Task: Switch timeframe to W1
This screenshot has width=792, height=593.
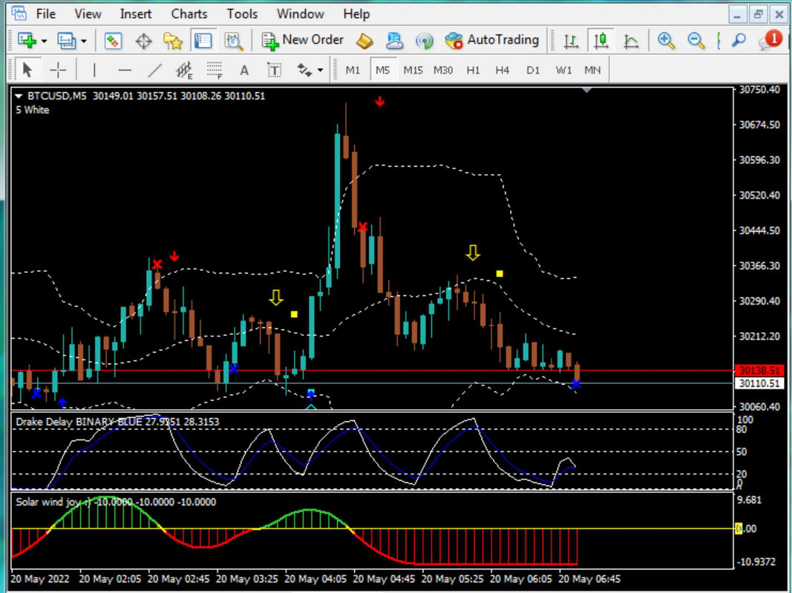Action: (563, 70)
